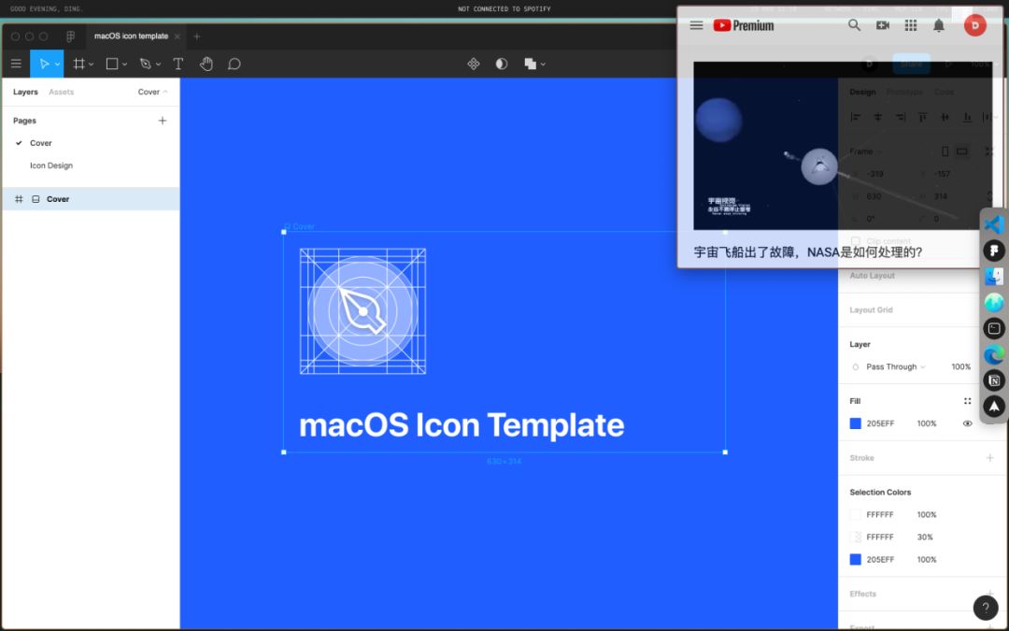This screenshot has width=1009, height=631.
Task: Open the Pass Through blend mode dropdown
Action: click(895, 367)
